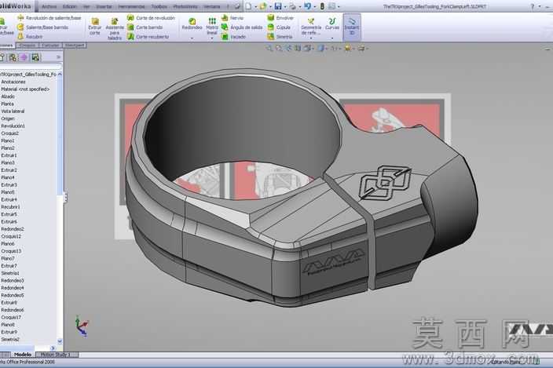Select Croquis17 in feature tree

click(x=11, y=317)
